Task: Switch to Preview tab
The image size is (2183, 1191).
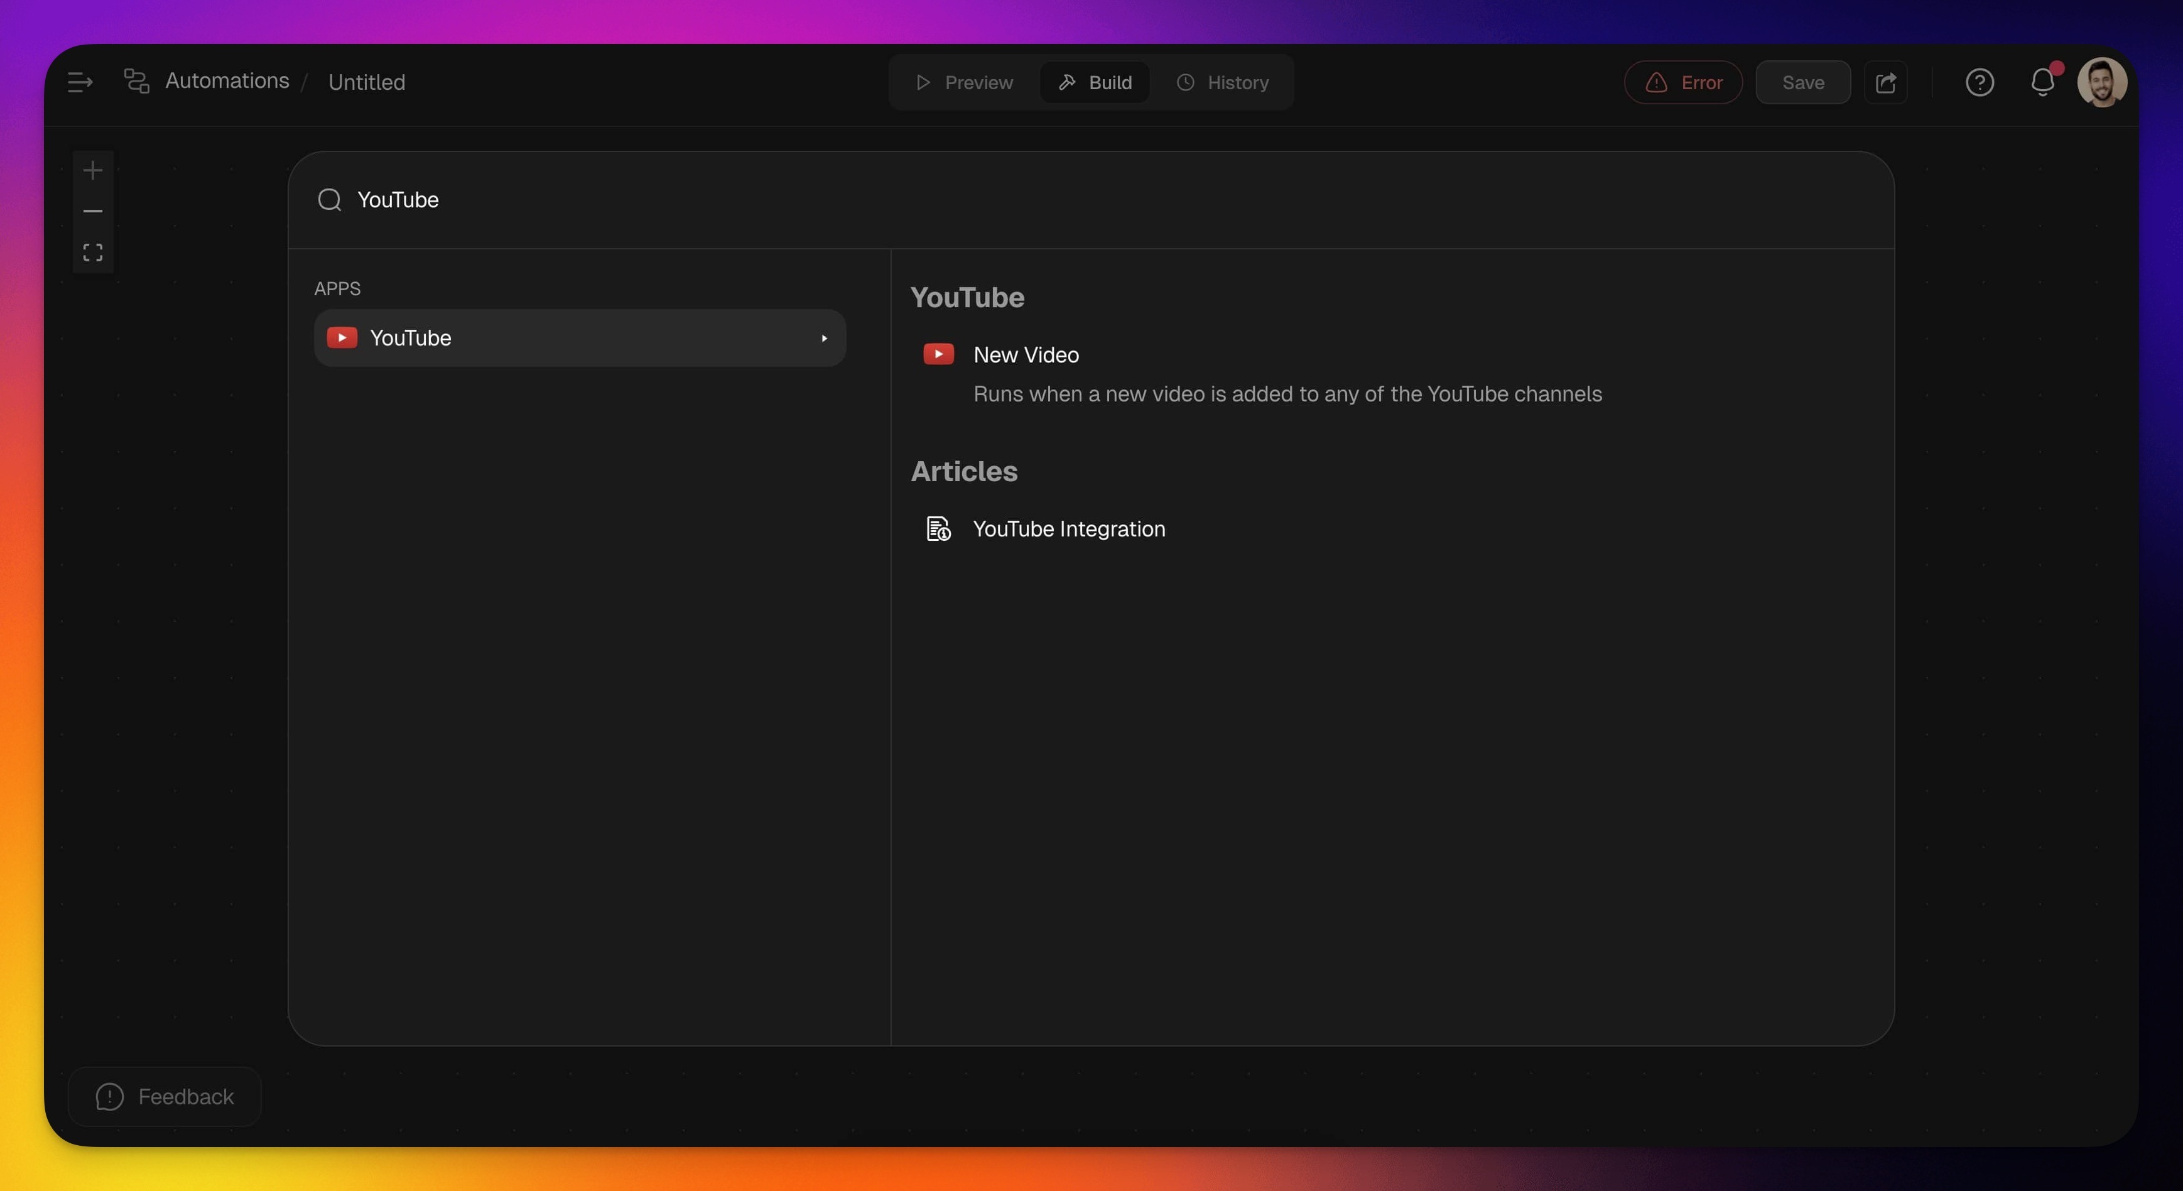Action: click(965, 82)
